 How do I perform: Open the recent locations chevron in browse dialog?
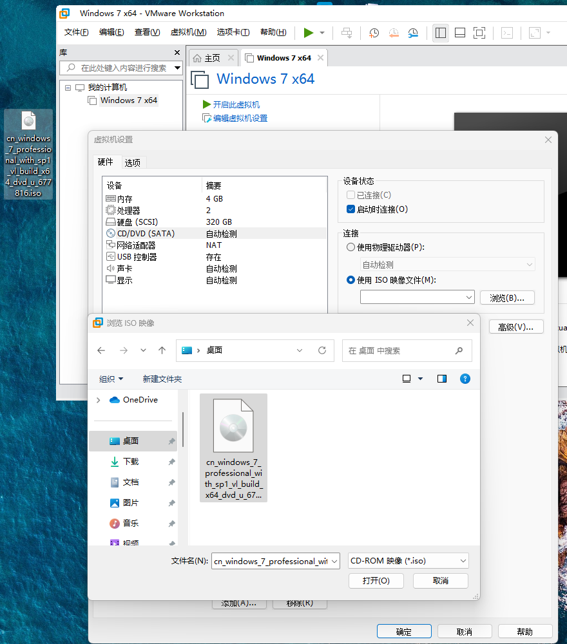click(143, 350)
